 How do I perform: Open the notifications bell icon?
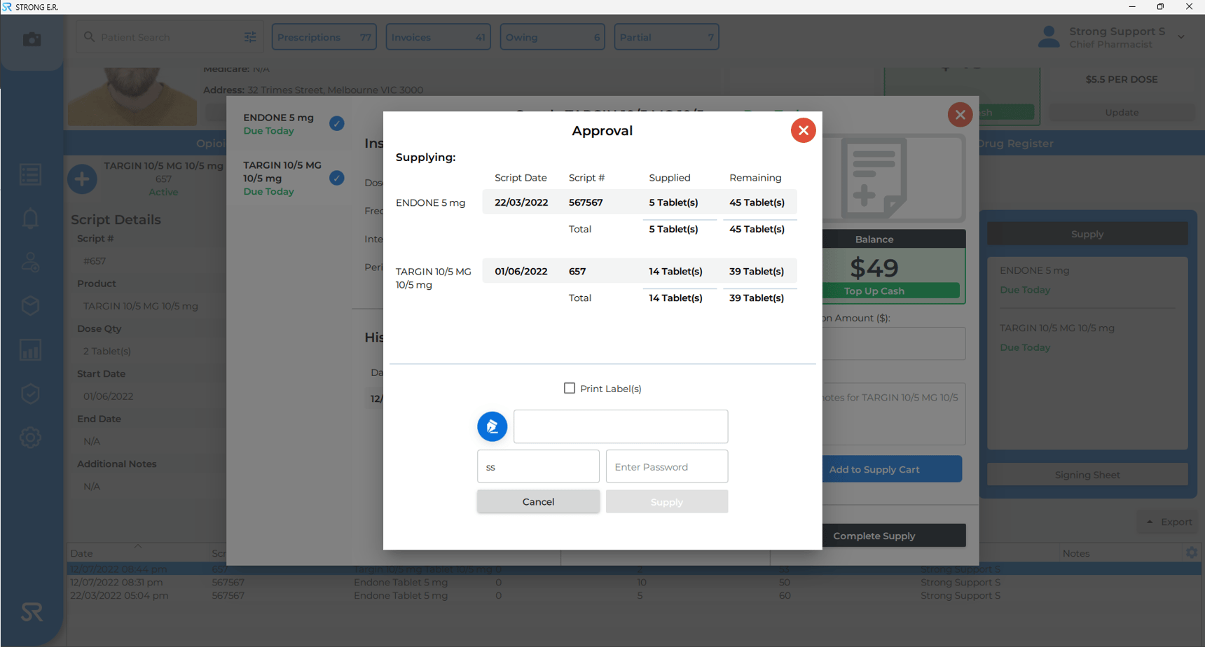(30, 219)
